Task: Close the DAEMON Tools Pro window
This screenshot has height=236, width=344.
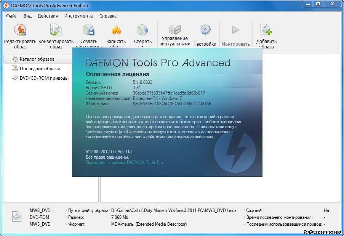Action: point(332,4)
